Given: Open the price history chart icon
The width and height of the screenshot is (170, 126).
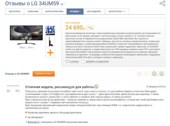Looking at the screenshot, I should tap(90, 28).
